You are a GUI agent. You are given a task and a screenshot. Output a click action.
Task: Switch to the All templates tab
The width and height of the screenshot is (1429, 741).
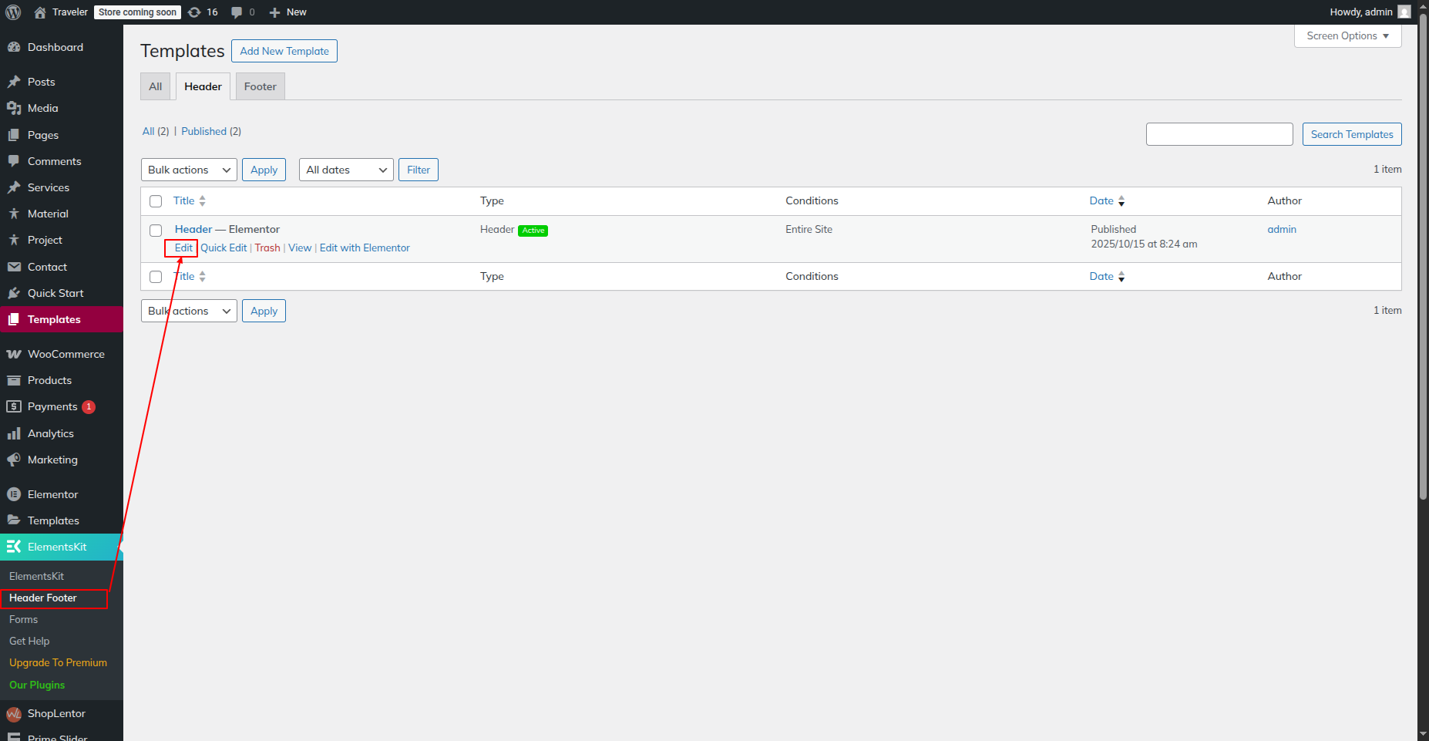155,86
